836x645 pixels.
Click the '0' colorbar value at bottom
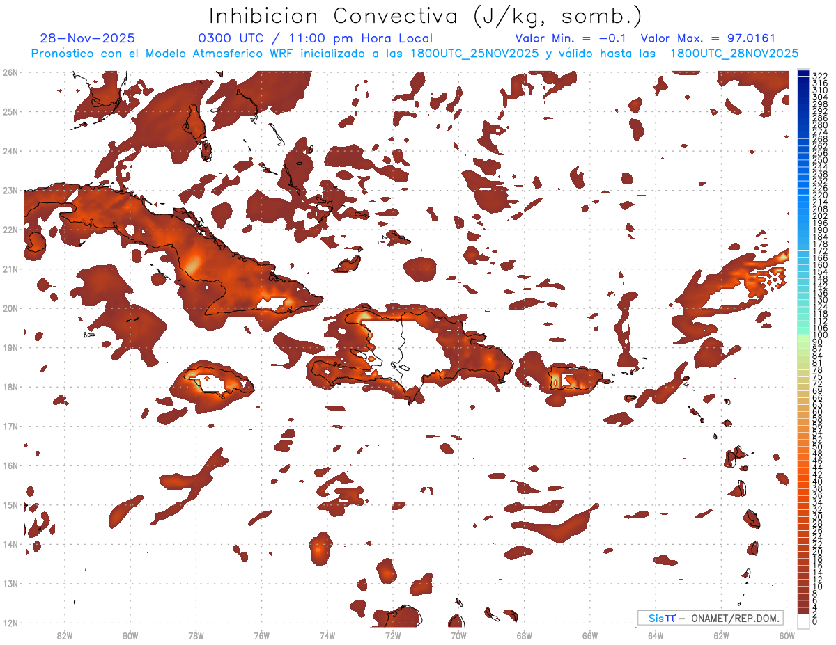click(x=815, y=621)
